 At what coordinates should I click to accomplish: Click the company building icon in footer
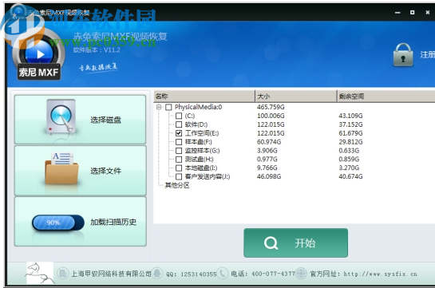[x=62, y=274]
